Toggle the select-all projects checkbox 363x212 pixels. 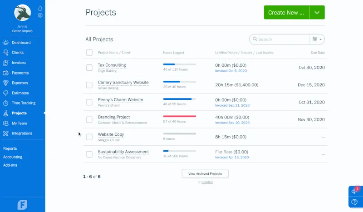tap(89, 53)
